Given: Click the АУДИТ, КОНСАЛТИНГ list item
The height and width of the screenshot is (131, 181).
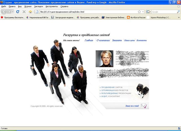Looking at the screenshot, I should (x=111, y=96).
